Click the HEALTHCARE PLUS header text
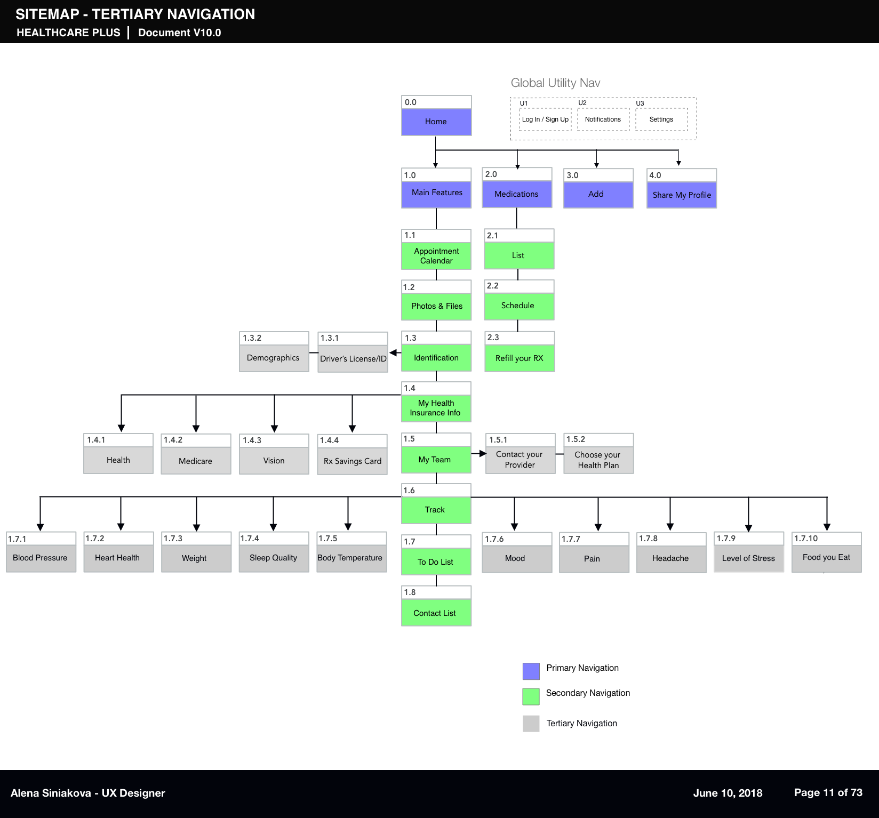The width and height of the screenshot is (879, 818). [x=68, y=33]
